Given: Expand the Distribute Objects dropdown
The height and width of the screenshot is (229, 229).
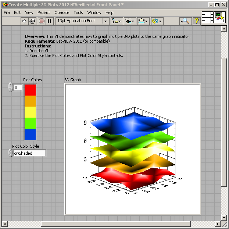Looking at the screenshot, I should (130, 21).
